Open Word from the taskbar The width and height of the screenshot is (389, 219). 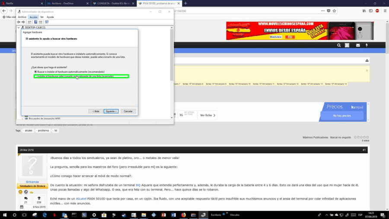173,215
